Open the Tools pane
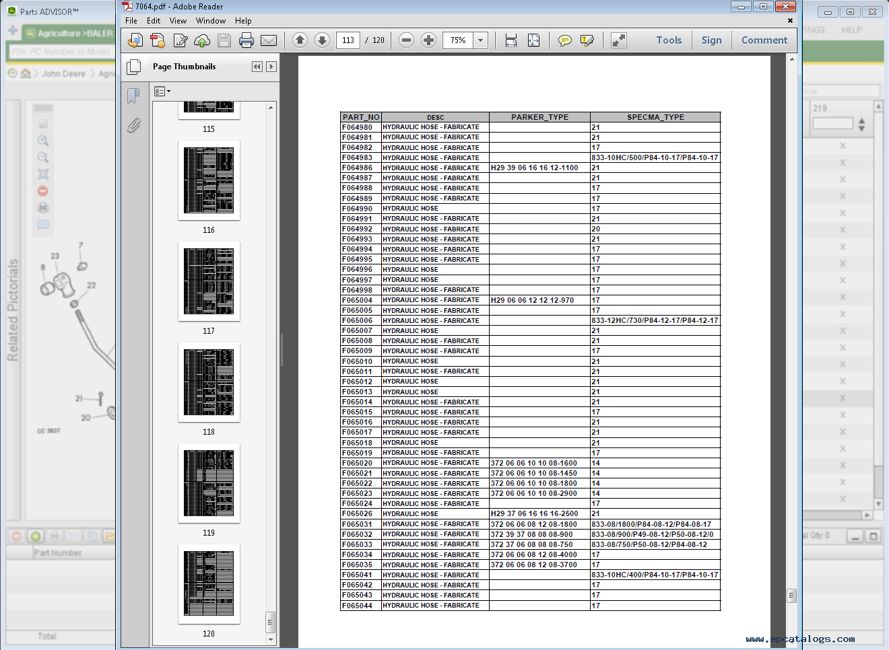 click(x=669, y=40)
